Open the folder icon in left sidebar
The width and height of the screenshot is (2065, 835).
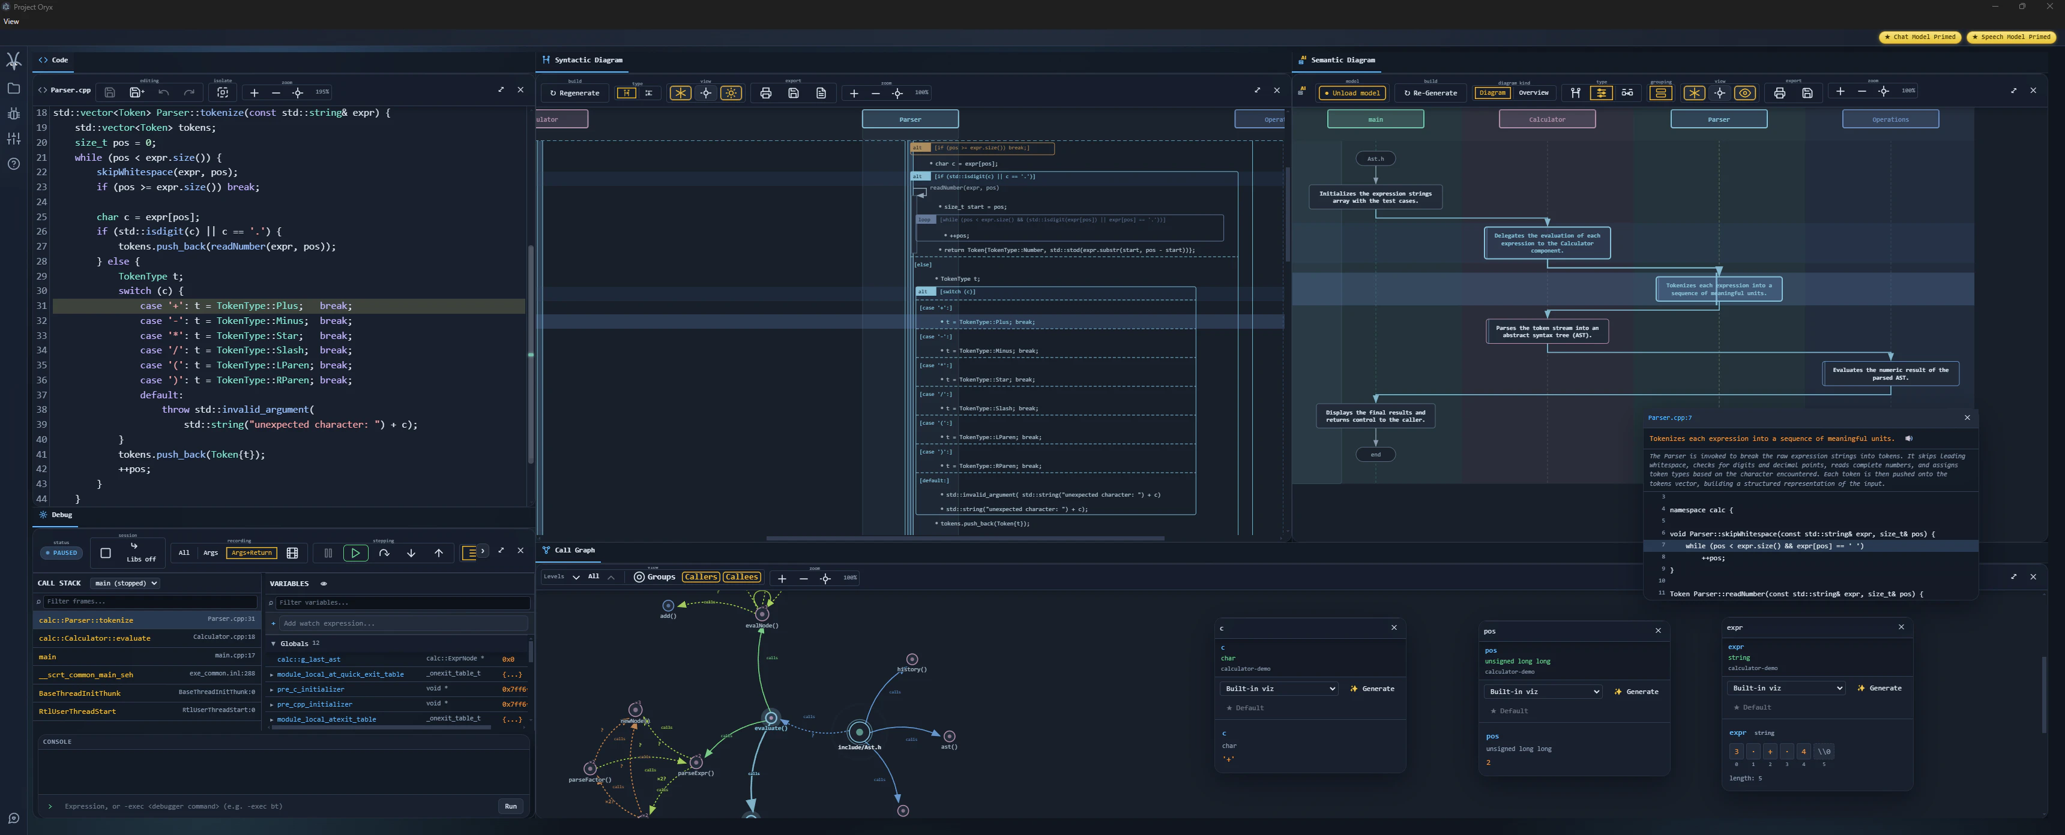point(14,88)
